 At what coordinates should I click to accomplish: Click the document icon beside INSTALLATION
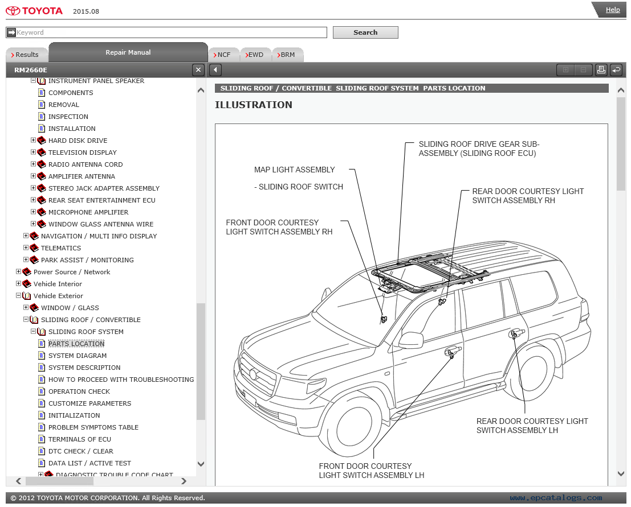(x=42, y=128)
